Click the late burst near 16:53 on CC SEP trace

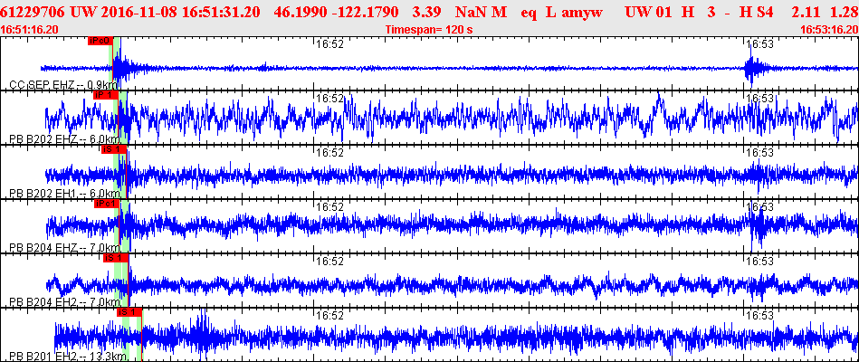pyautogui.click(x=753, y=69)
